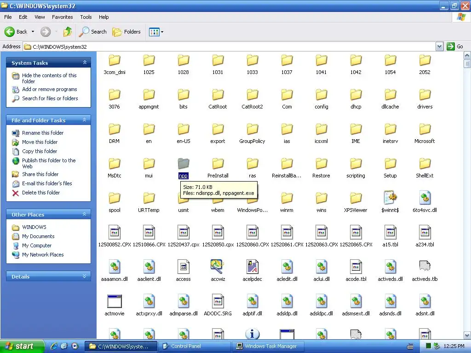Click Delete this folder link
The image size is (471, 353).
(41, 193)
